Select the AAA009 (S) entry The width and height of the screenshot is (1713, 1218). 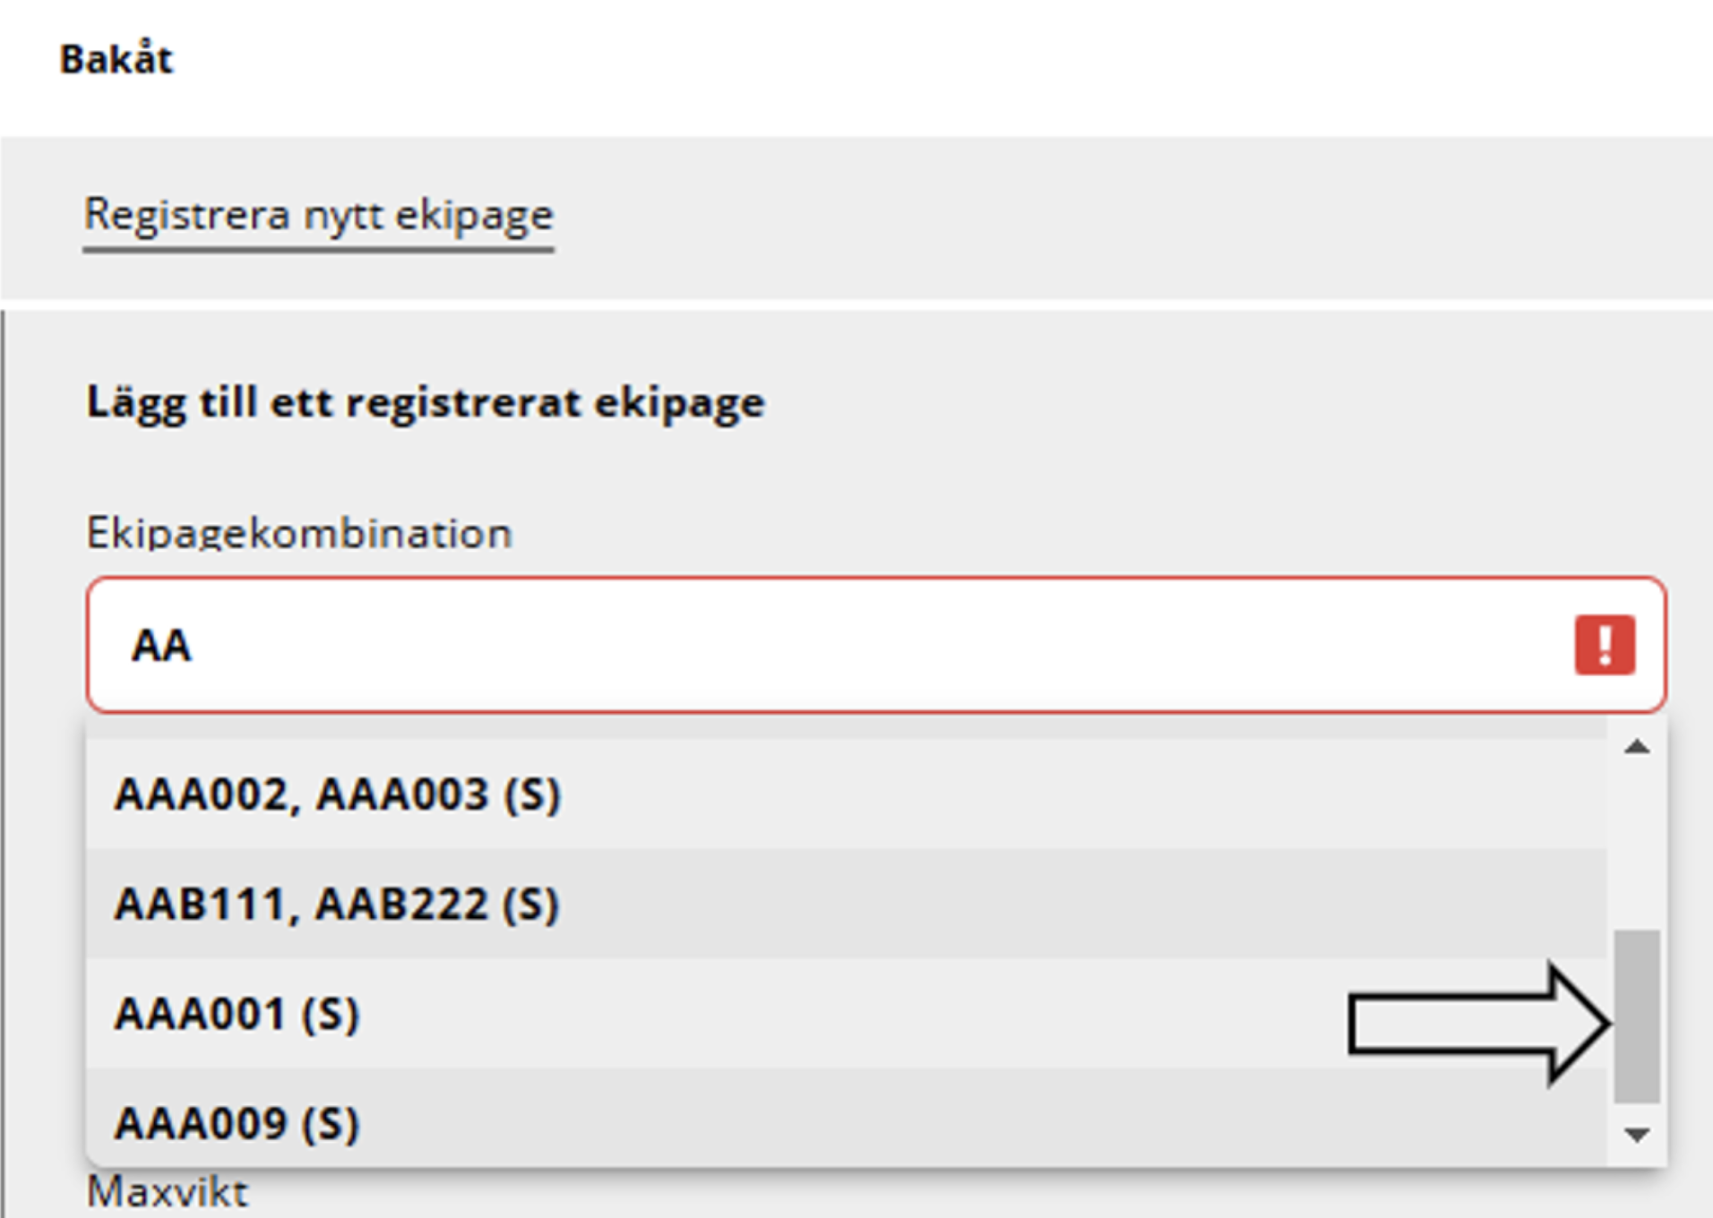point(237,1123)
